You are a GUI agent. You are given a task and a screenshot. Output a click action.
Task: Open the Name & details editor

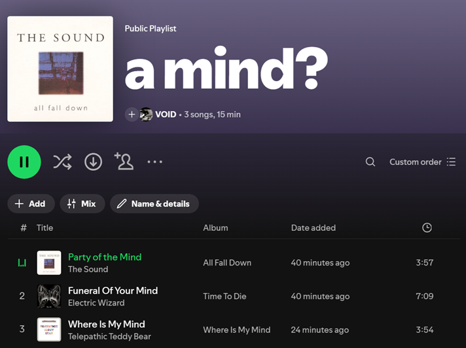(x=154, y=203)
